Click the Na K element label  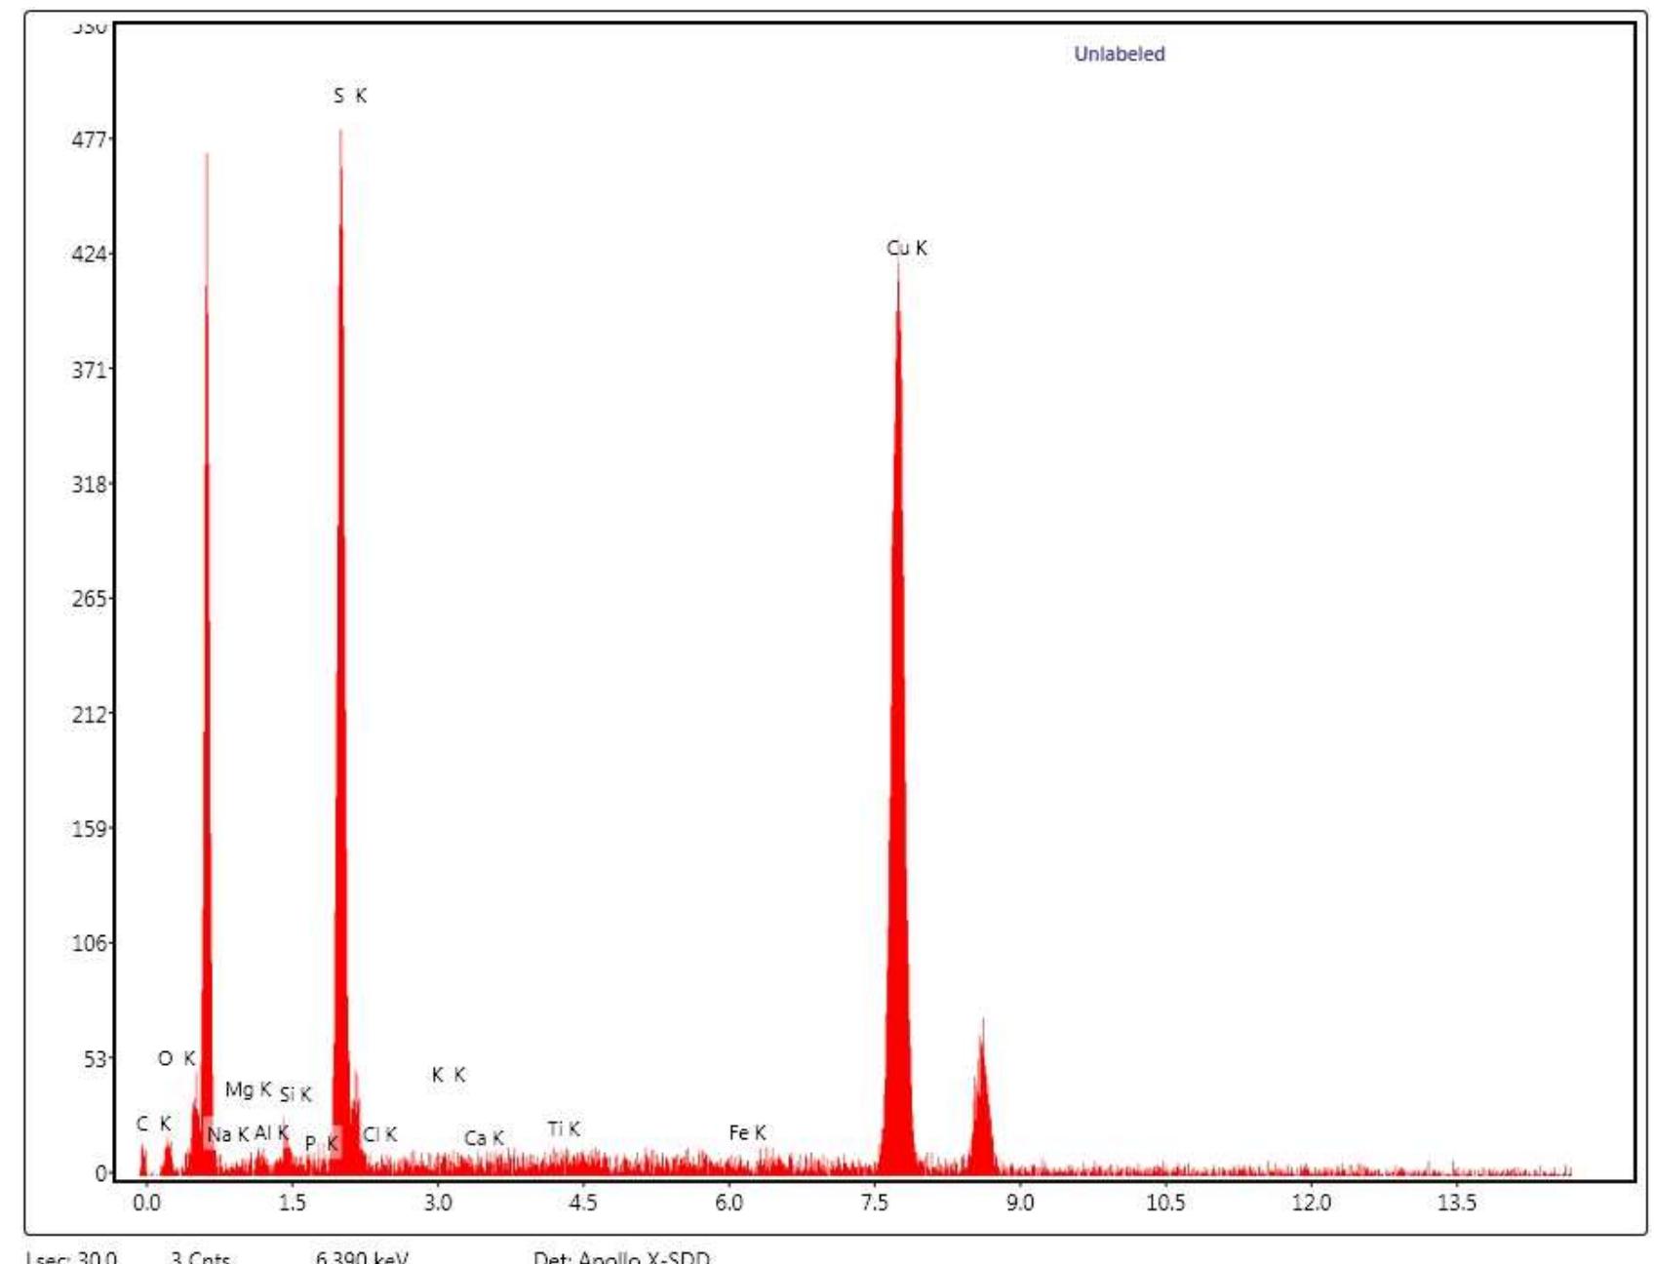(227, 1134)
